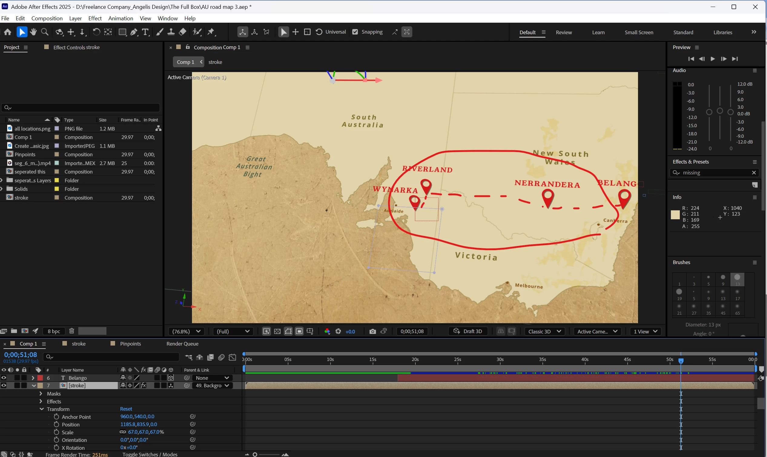Select the Brush tool

160,32
